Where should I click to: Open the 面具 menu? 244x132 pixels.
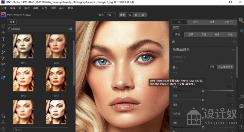click(x=36, y=8)
